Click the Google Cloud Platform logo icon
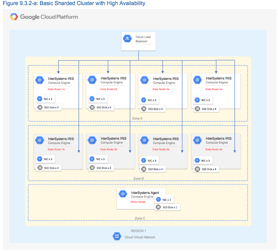278x251 pixels. (14, 17)
